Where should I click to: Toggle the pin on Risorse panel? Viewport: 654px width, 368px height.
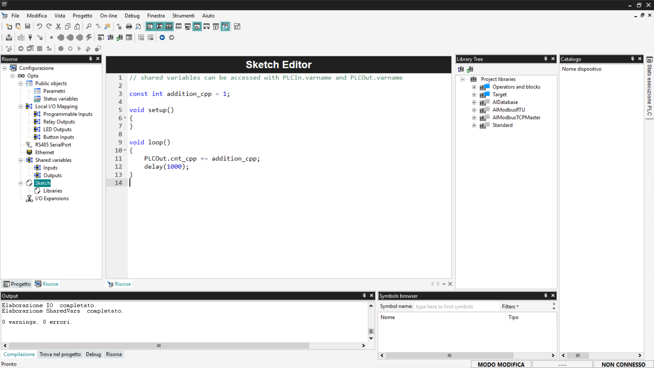coord(91,59)
